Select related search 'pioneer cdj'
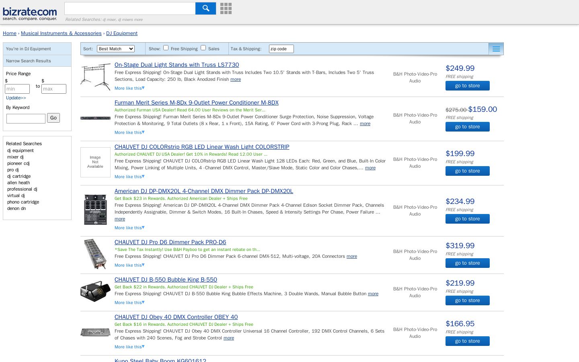The height and width of the screenshot is (362, 579). [18, 163]
